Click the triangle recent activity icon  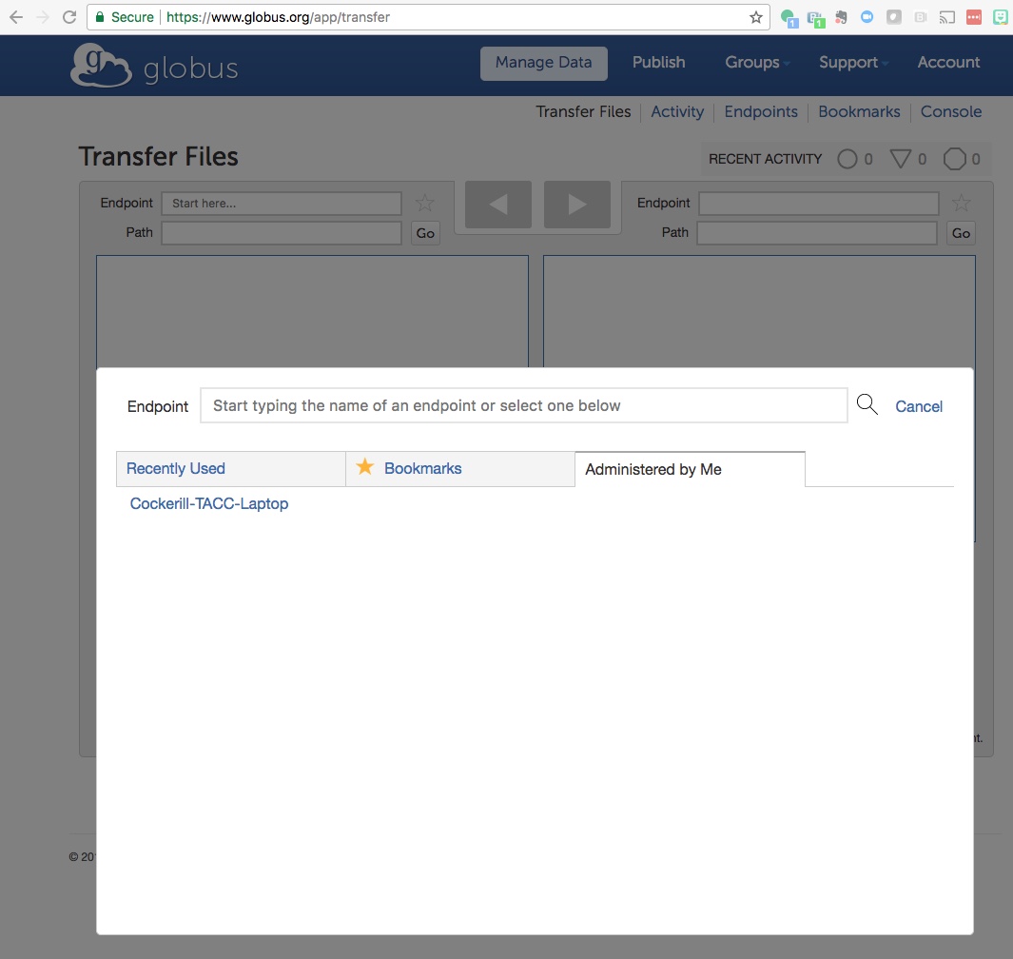click(x=901, y=159)
